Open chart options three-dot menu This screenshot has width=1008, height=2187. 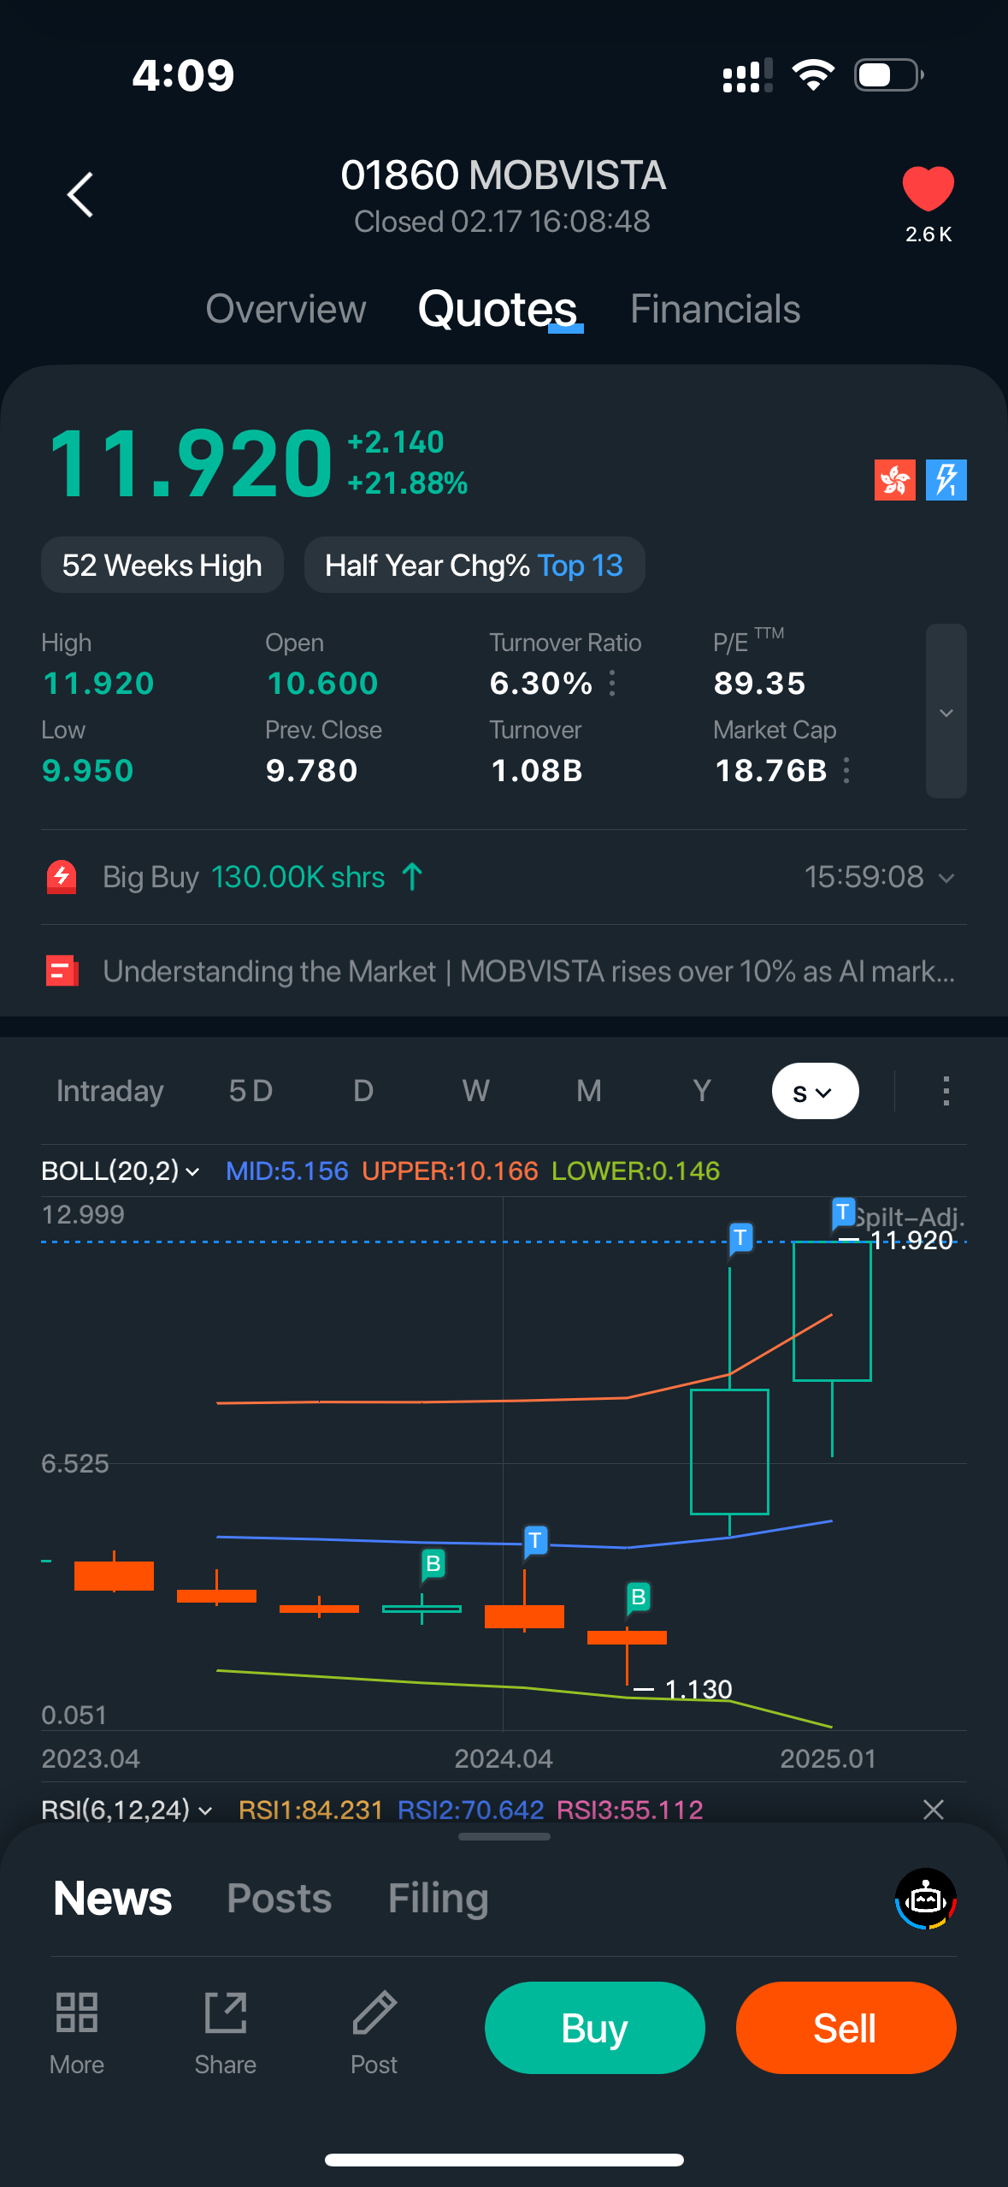tap(946, 1091)
